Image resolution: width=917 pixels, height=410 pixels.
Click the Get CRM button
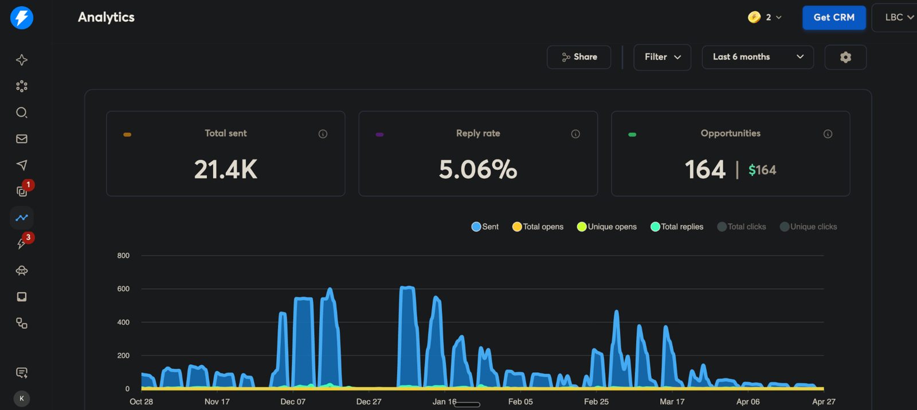834,17
